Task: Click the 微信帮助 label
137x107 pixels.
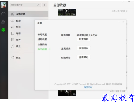Action: click(x=66, y=58)
